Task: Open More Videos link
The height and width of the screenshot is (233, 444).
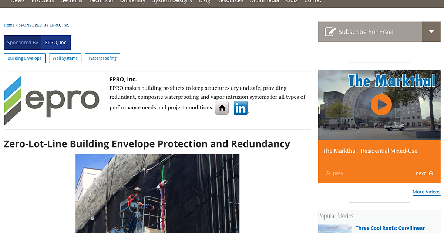Action: pos(426,192)
